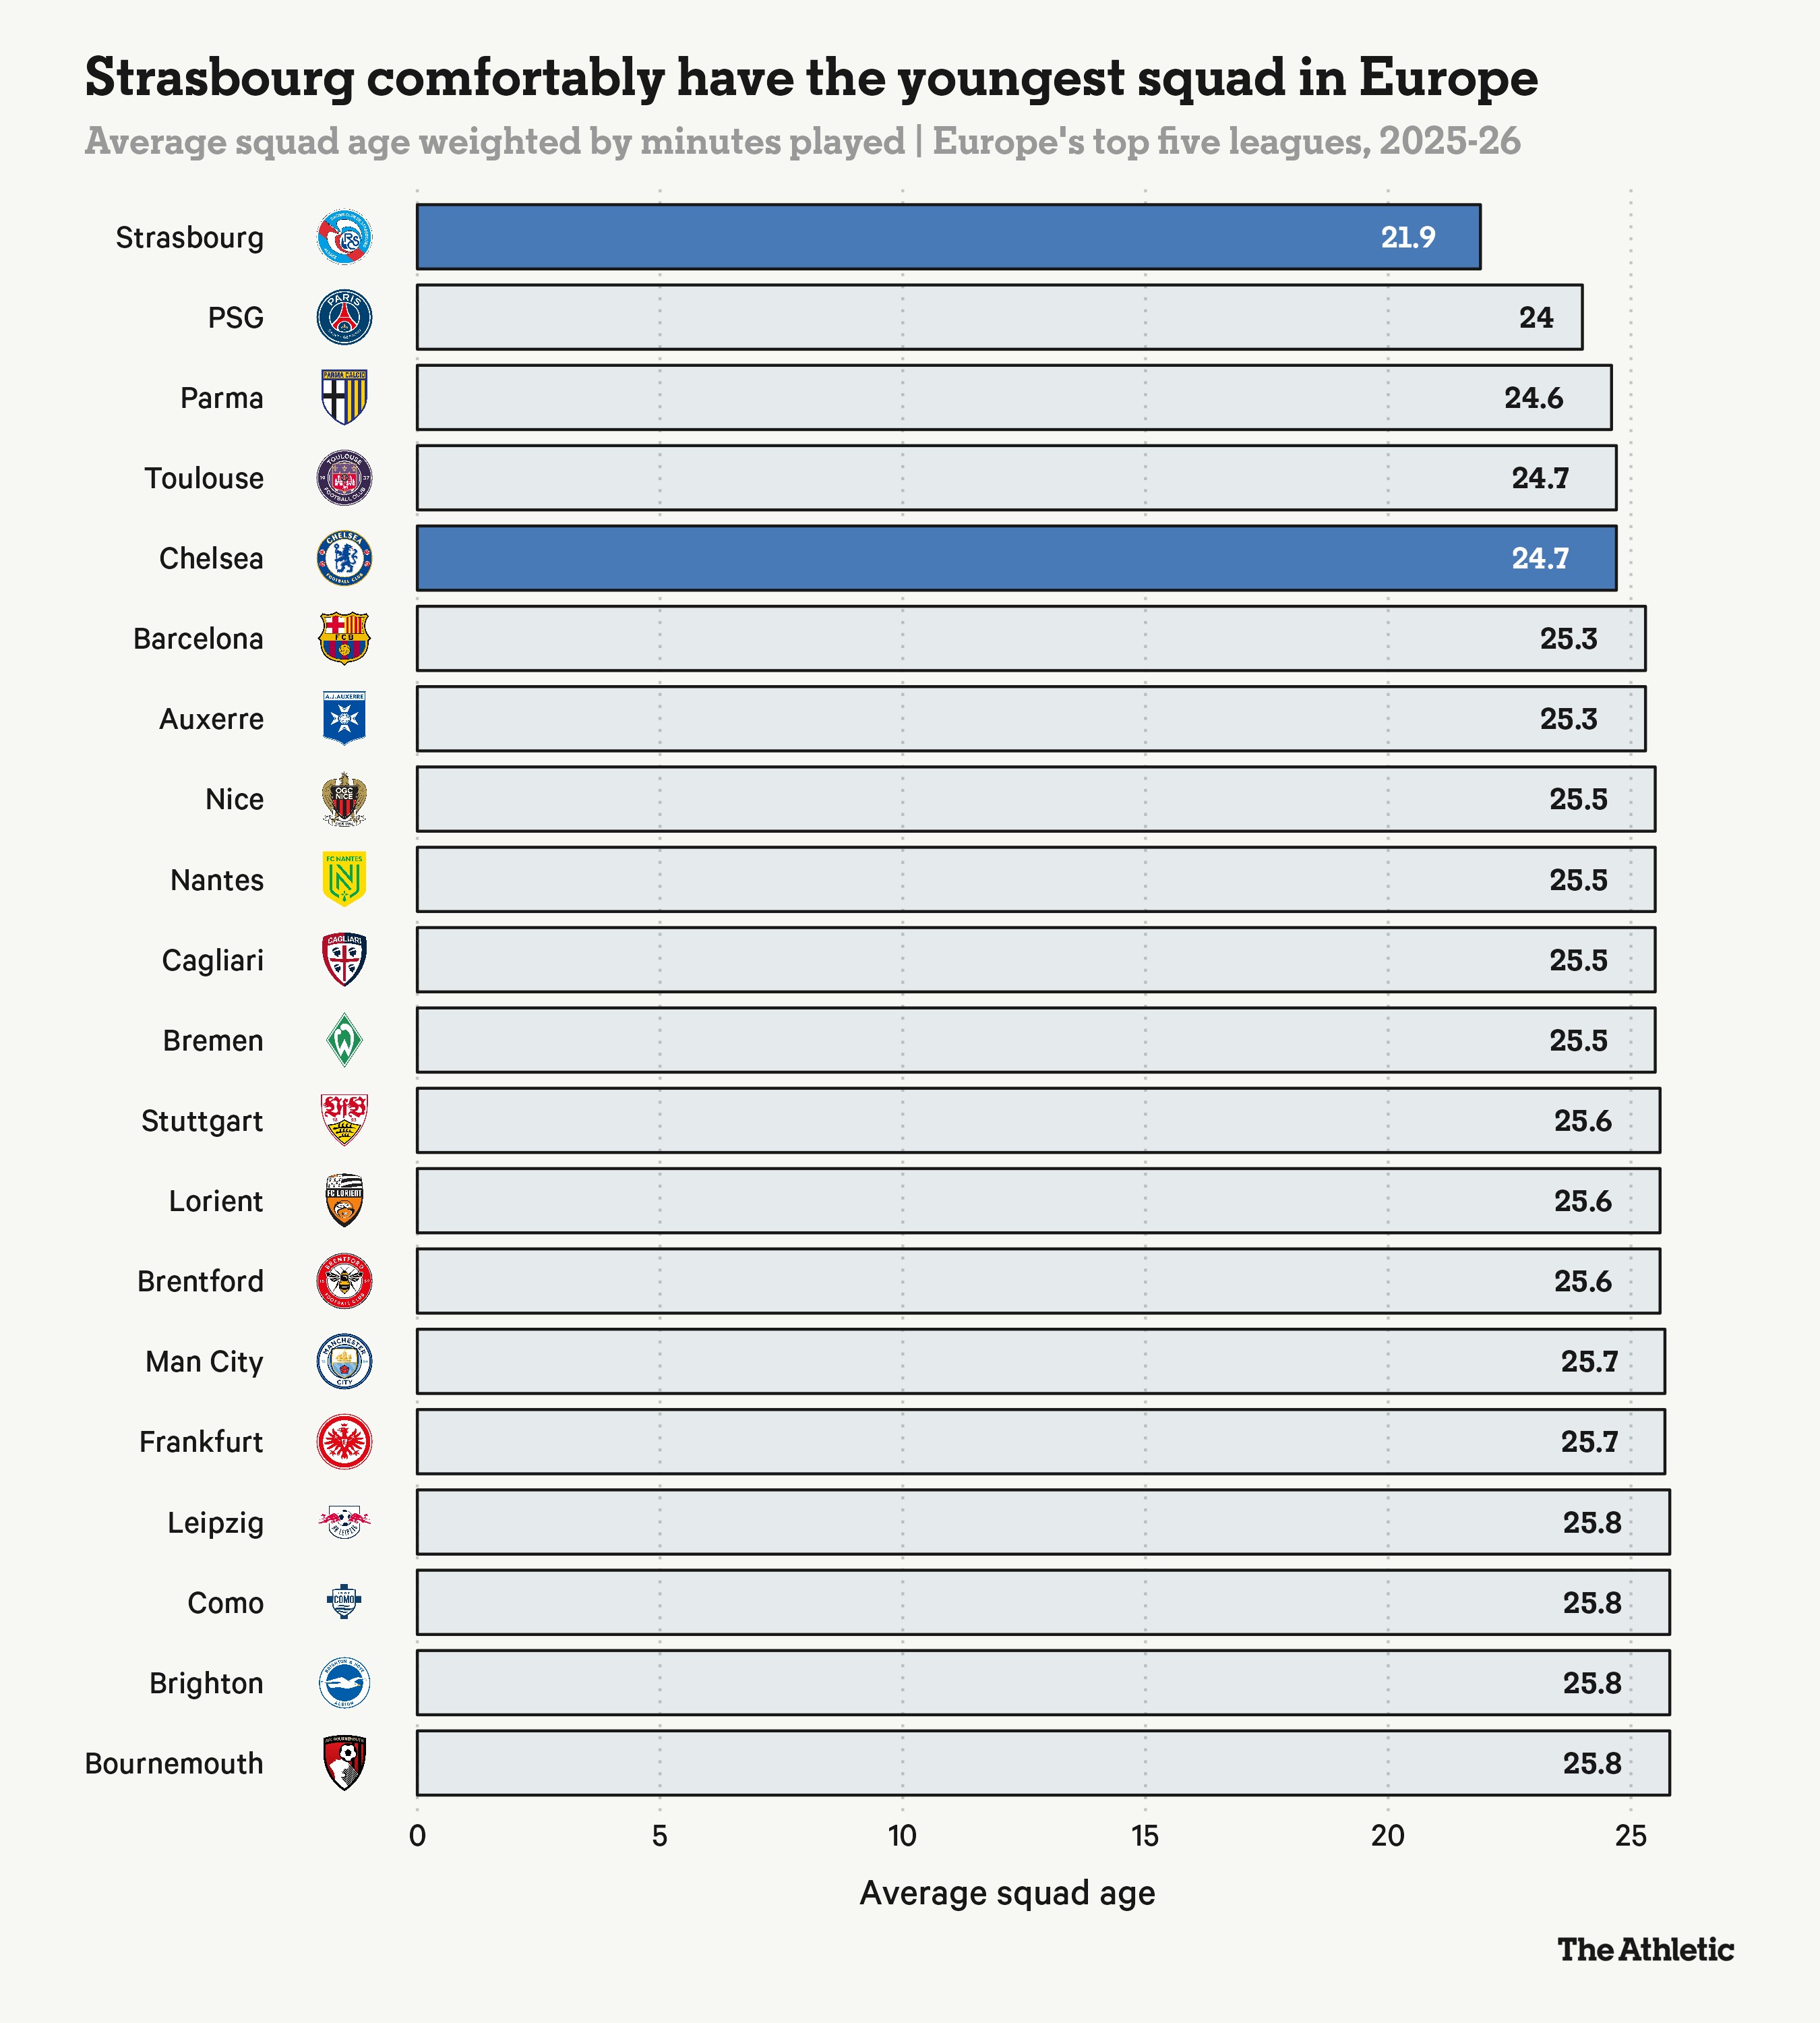Click the Strasbourg club crest
Image resolution: width=1820 pixels, height=2023 pixels.
pyautogui.click(x=344, y=237)
